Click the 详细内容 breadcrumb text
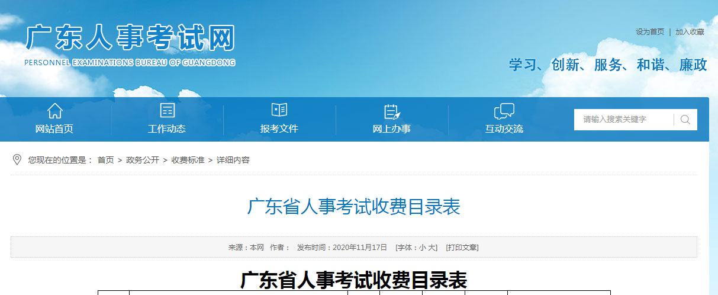The image size is (718, 295). [x=233, y=161]
